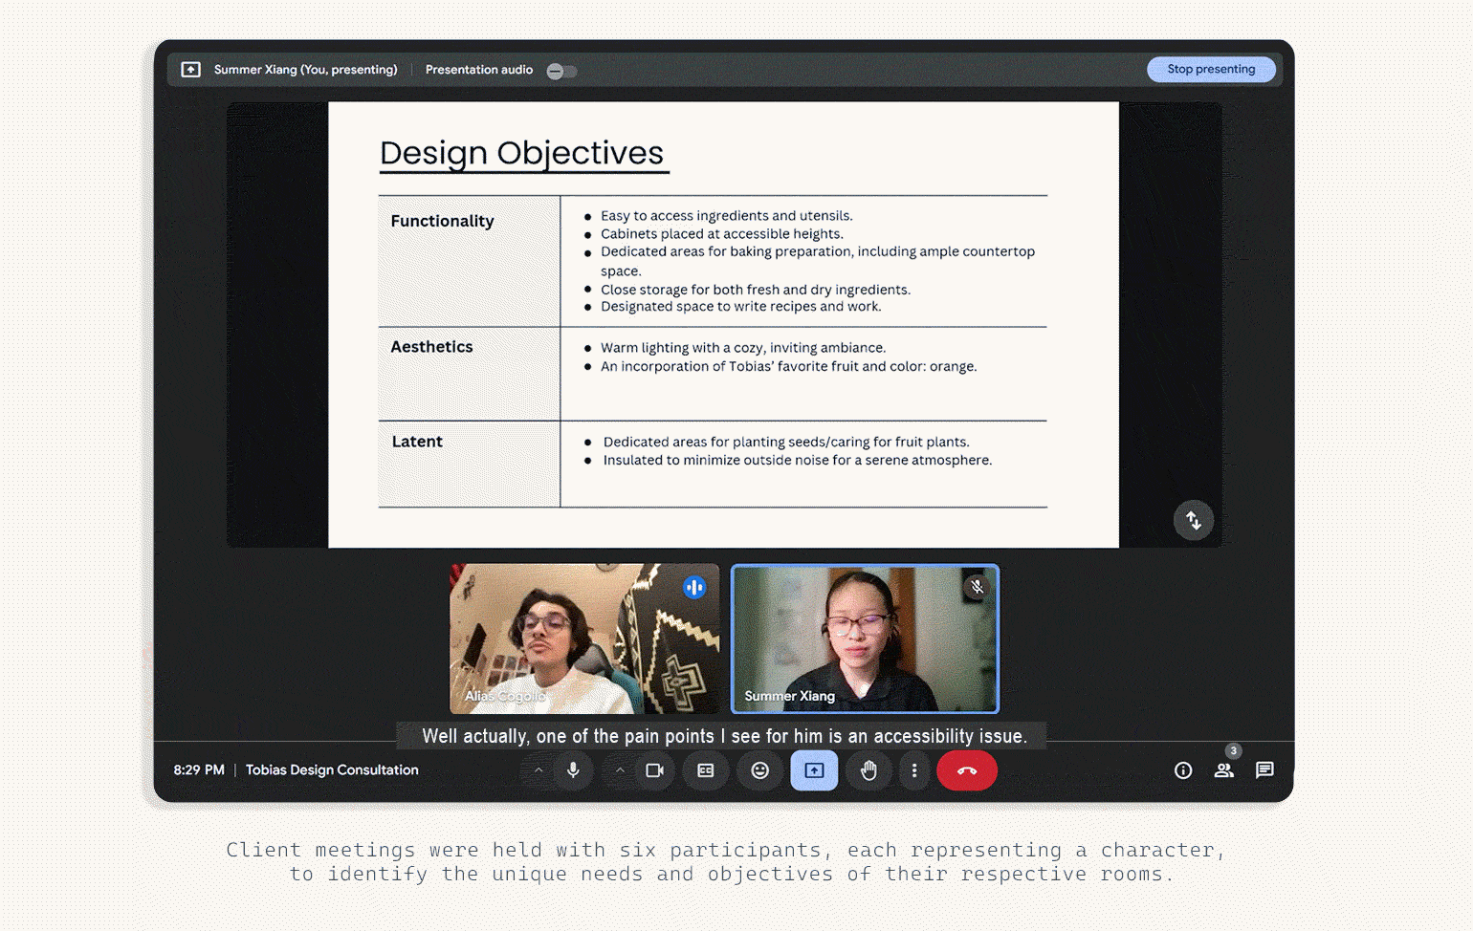This screenshot has width=1473, height=931.
Task: Mute the microphone in the call bar
Action: pyautogui.click(x=573, y=770)
